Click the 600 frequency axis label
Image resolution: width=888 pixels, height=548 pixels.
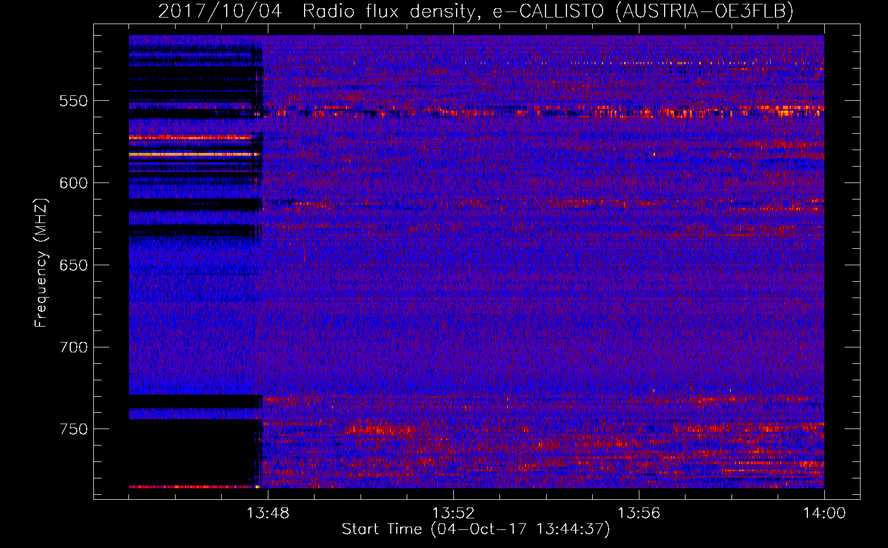(74, 183)
